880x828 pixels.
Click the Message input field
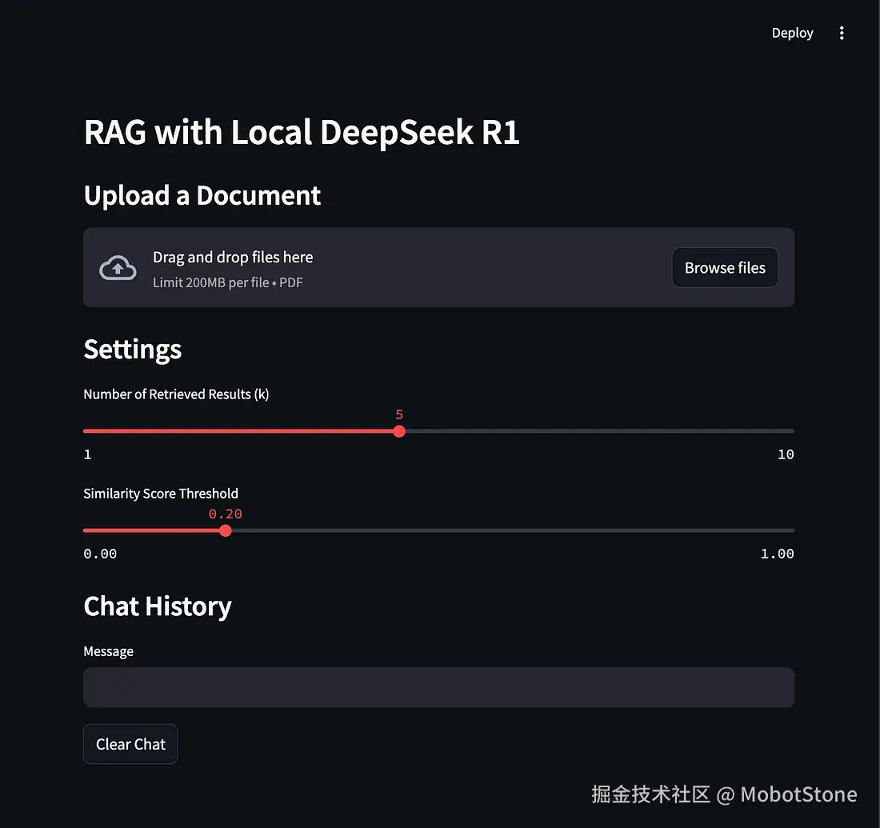pyautogui.click(x=438, y=687)
